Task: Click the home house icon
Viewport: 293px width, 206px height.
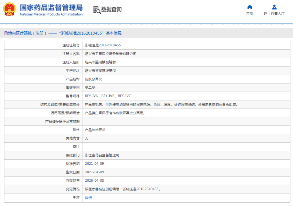Action: 250,7
